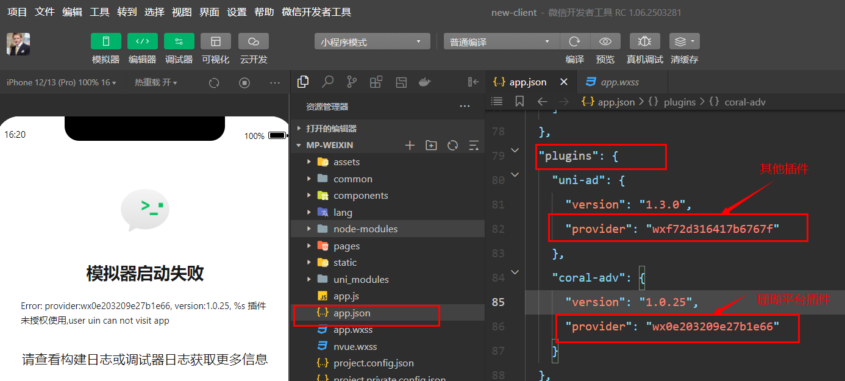845x381 pixels.
Task: Select the Explorer files icon in sidebar
Action: pos(302,82)
